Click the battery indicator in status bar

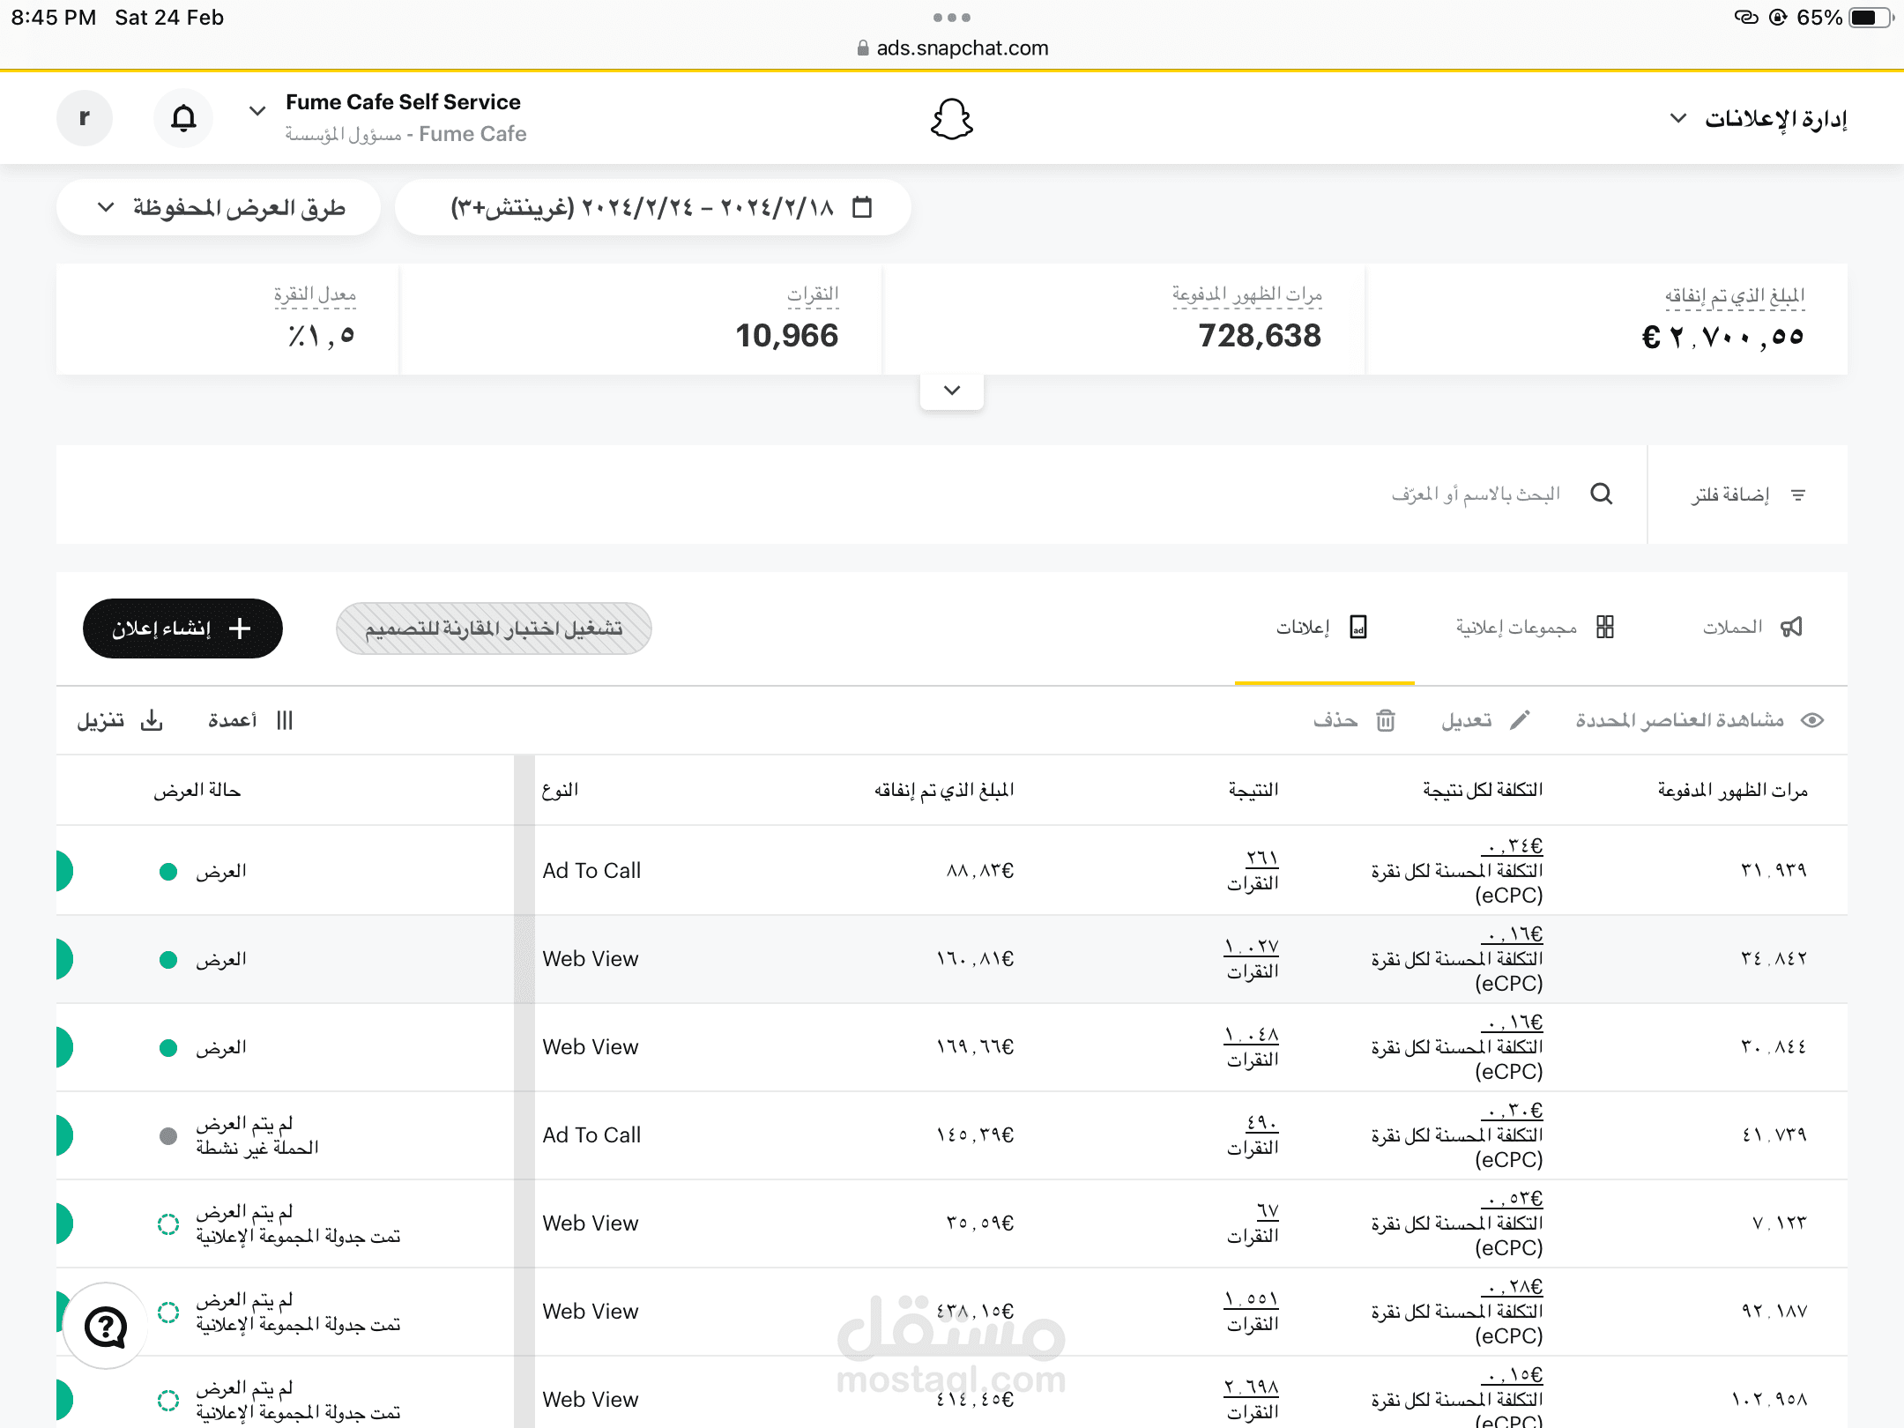pyautogui.click(x=1870, y=17)
